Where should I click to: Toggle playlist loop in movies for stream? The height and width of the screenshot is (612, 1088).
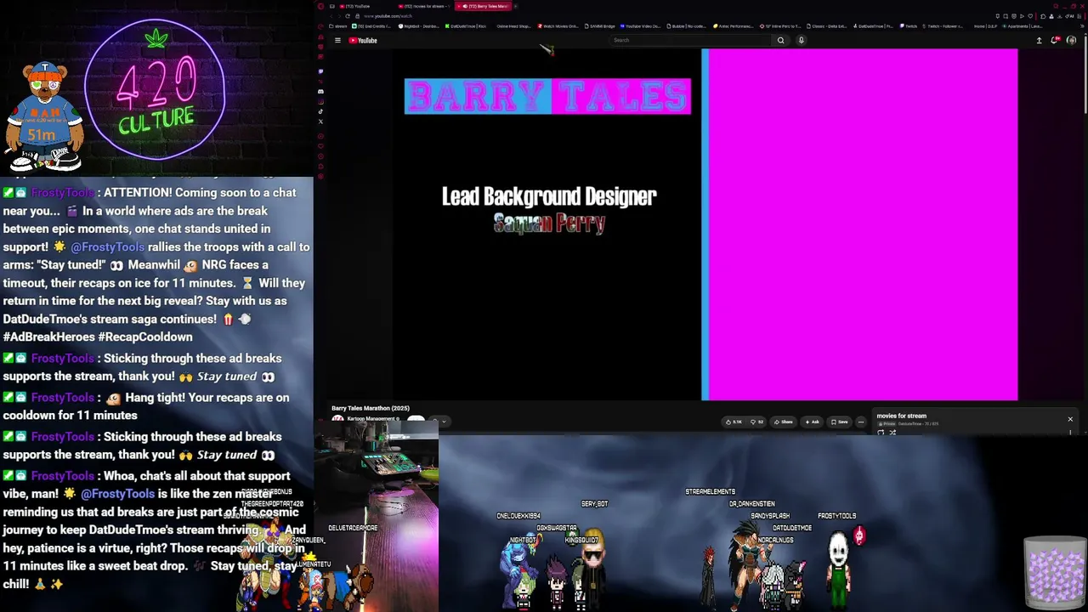(881, 433)
